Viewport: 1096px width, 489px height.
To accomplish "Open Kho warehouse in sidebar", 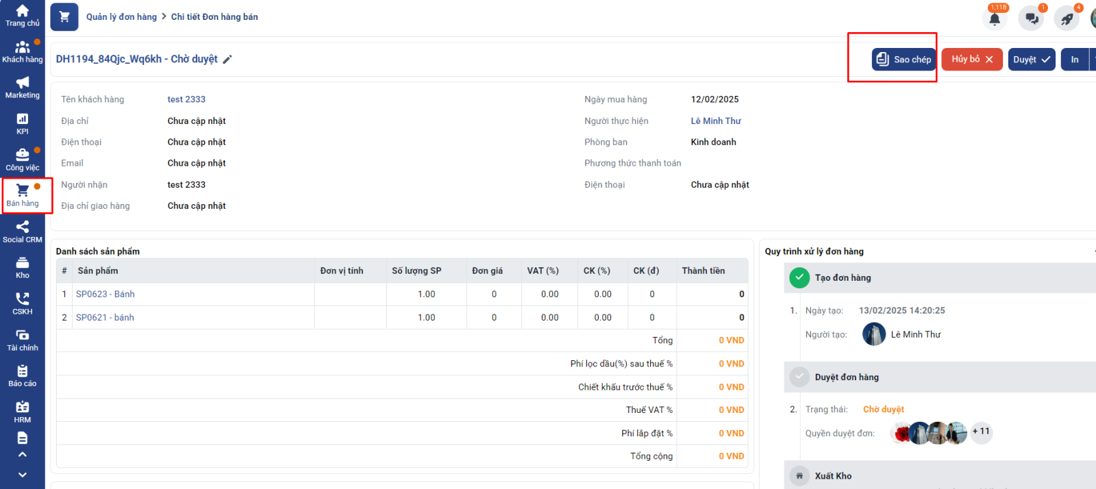I will (x=23, y=268).
